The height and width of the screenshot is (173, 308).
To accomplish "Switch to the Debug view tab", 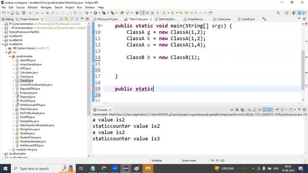I will (8, 19).
